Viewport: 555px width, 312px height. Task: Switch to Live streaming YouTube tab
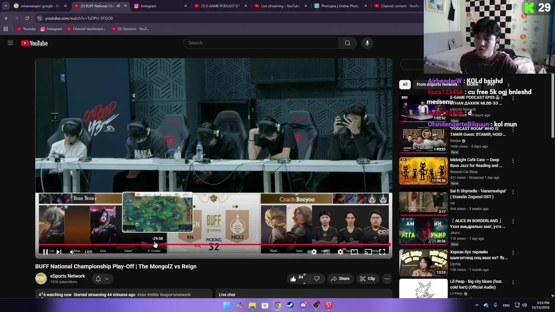280,6
